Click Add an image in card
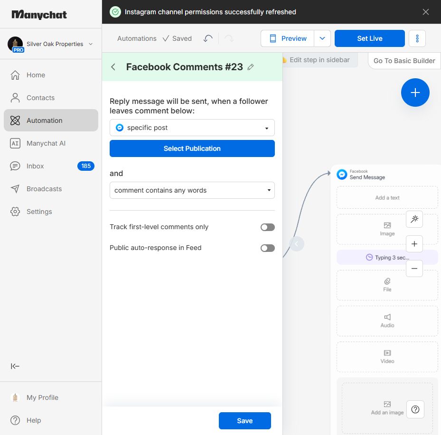Image resolution: width=441 pixels, height=435 pixels. coord(387,408)
